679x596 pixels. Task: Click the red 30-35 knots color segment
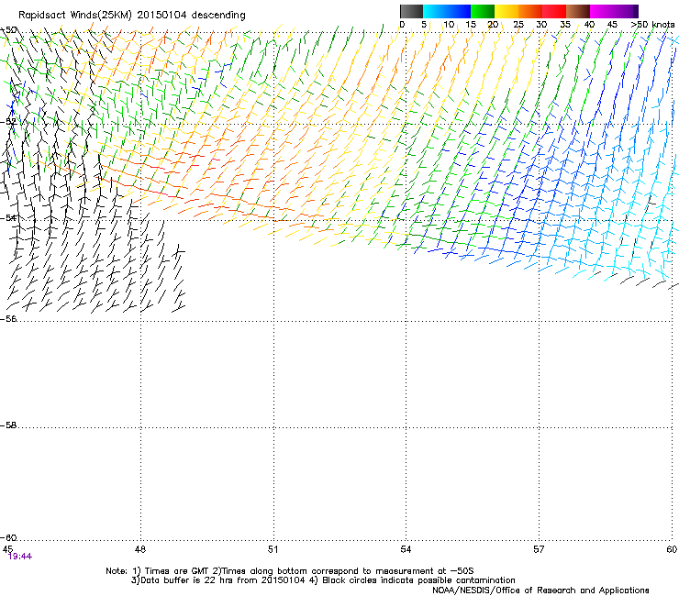554,11
